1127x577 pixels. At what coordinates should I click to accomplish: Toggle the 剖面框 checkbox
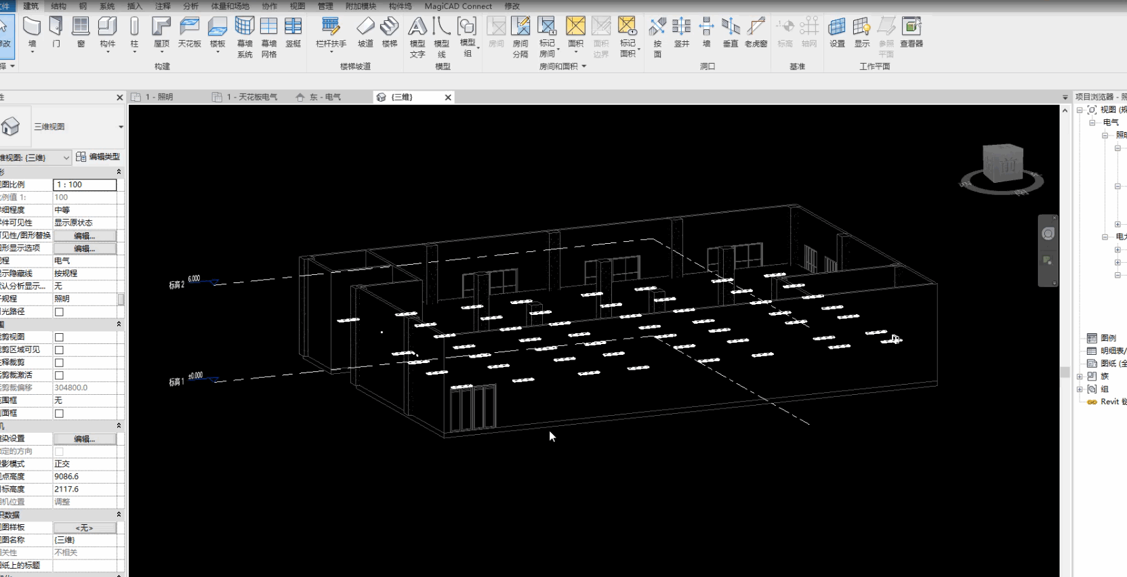(59, 413)
